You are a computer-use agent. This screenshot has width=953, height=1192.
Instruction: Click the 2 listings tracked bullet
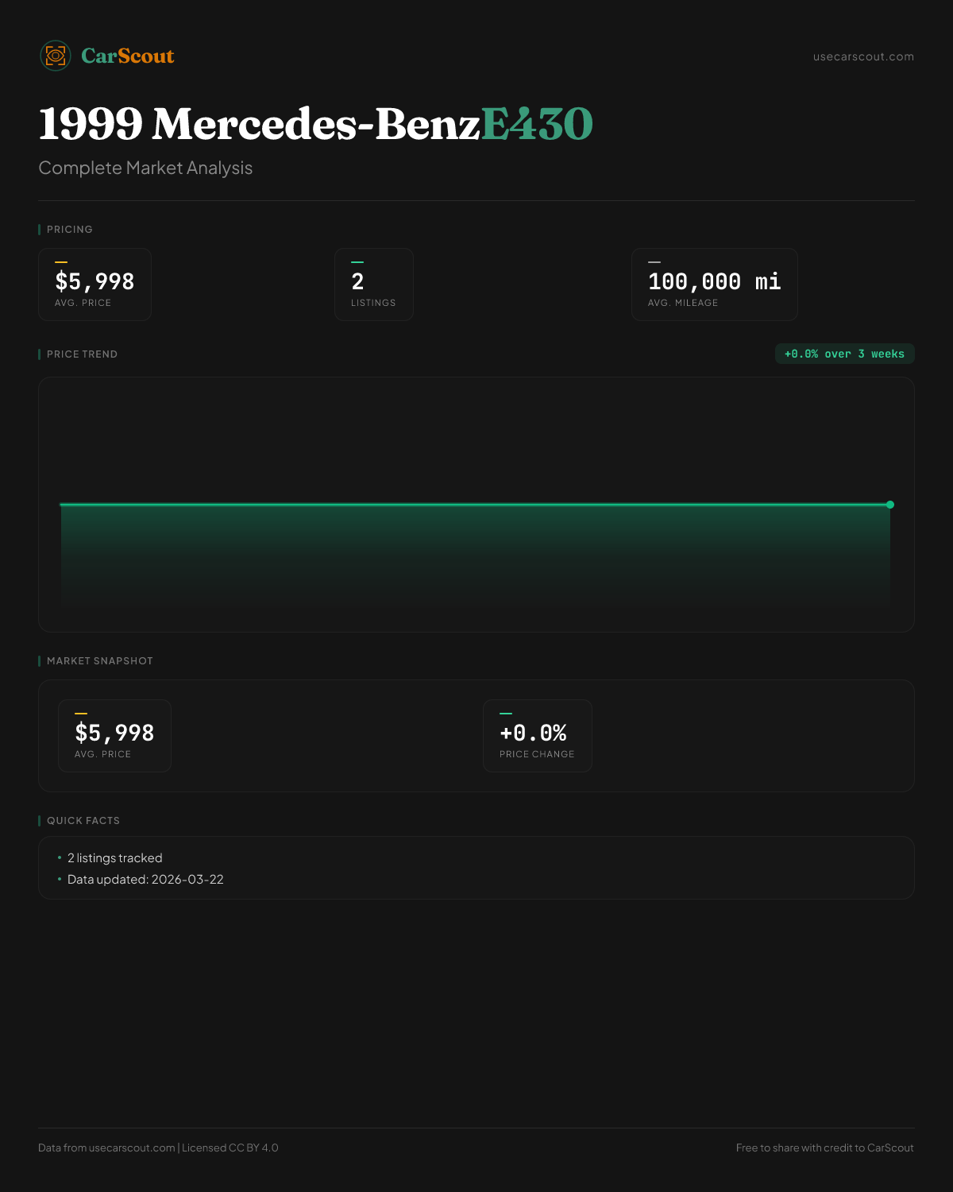pos(114,858)
